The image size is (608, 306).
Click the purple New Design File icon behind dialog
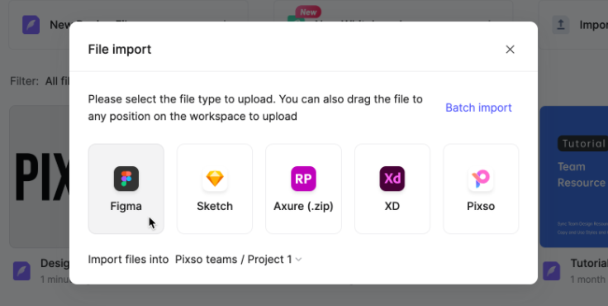coord(31,25)
